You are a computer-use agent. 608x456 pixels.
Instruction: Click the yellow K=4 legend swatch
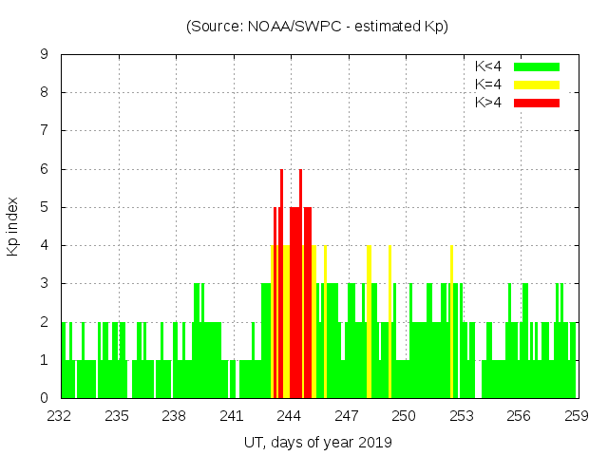coord(537,85)
